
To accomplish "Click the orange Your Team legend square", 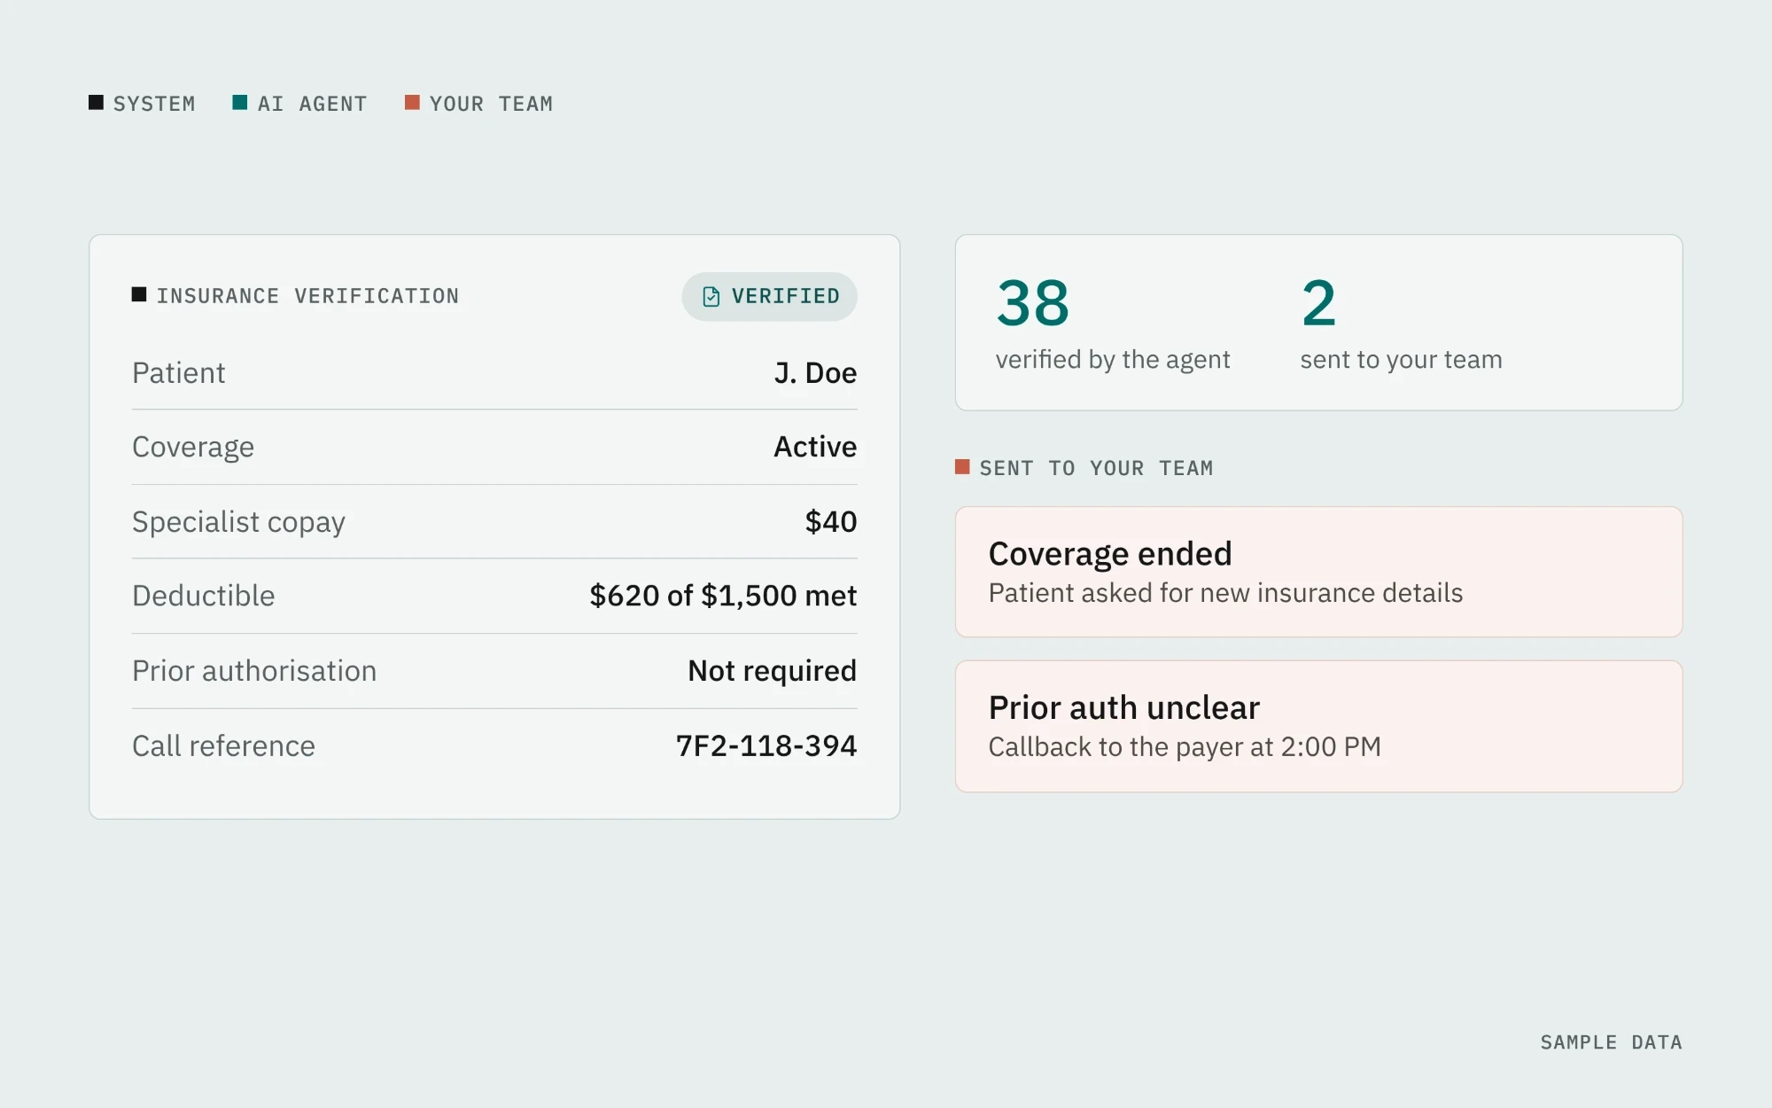I will tap(412, 103).
